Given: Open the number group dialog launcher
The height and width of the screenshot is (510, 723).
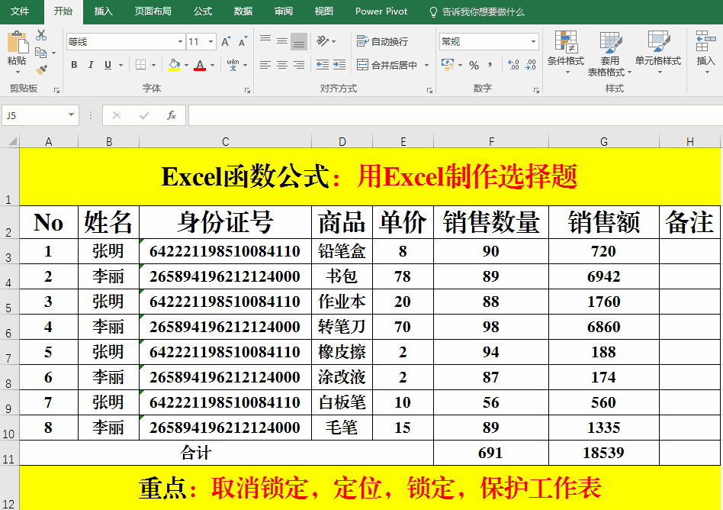Looking at the screenshot, I should coord(536,90).
